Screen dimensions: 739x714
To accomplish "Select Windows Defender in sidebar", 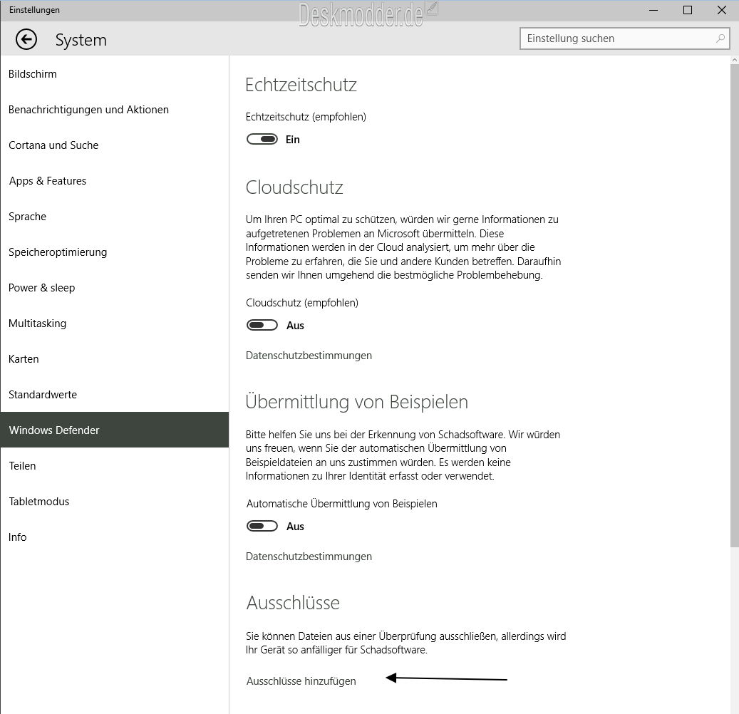I will (115, 430).
